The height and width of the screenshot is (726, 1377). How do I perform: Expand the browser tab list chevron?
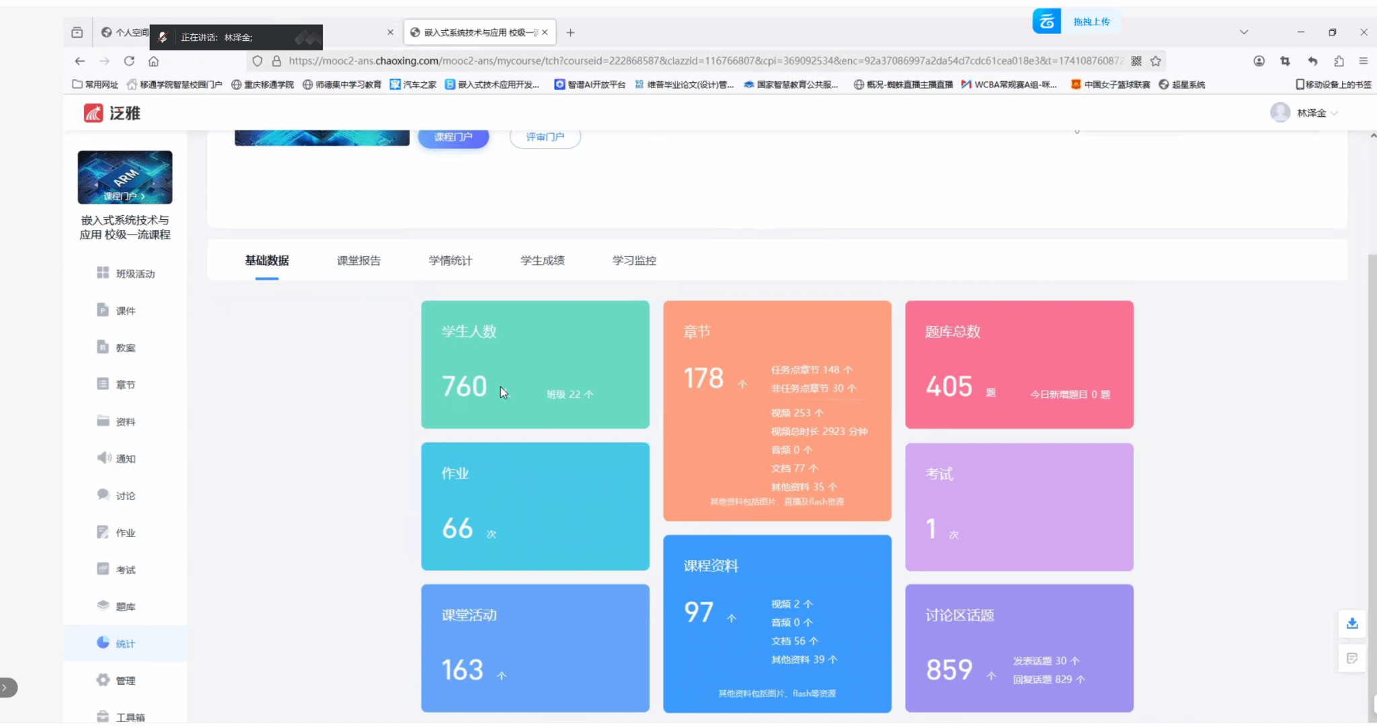[x=1243, y=32]
